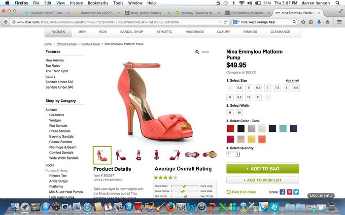View the second shoe thumbnail image
The width and height of the screenshot is (345, 215).
point(121,155)
